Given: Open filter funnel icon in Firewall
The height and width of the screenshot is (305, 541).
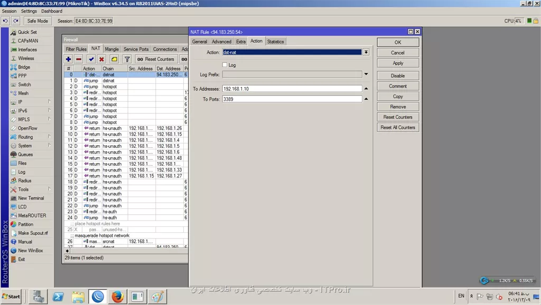Looking at the screenshot, I should tap(127, 59).
